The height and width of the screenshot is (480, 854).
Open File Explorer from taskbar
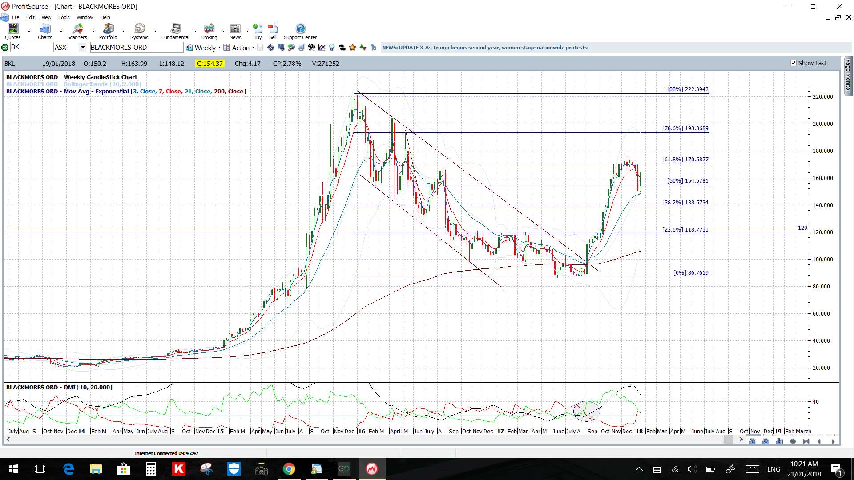coord(96,469)
